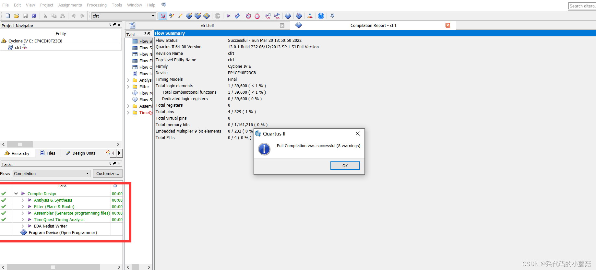The width and height of the screenshot is (596, 270).
Task: Click the Save All toolbar icon
Action: pos(34,16)
